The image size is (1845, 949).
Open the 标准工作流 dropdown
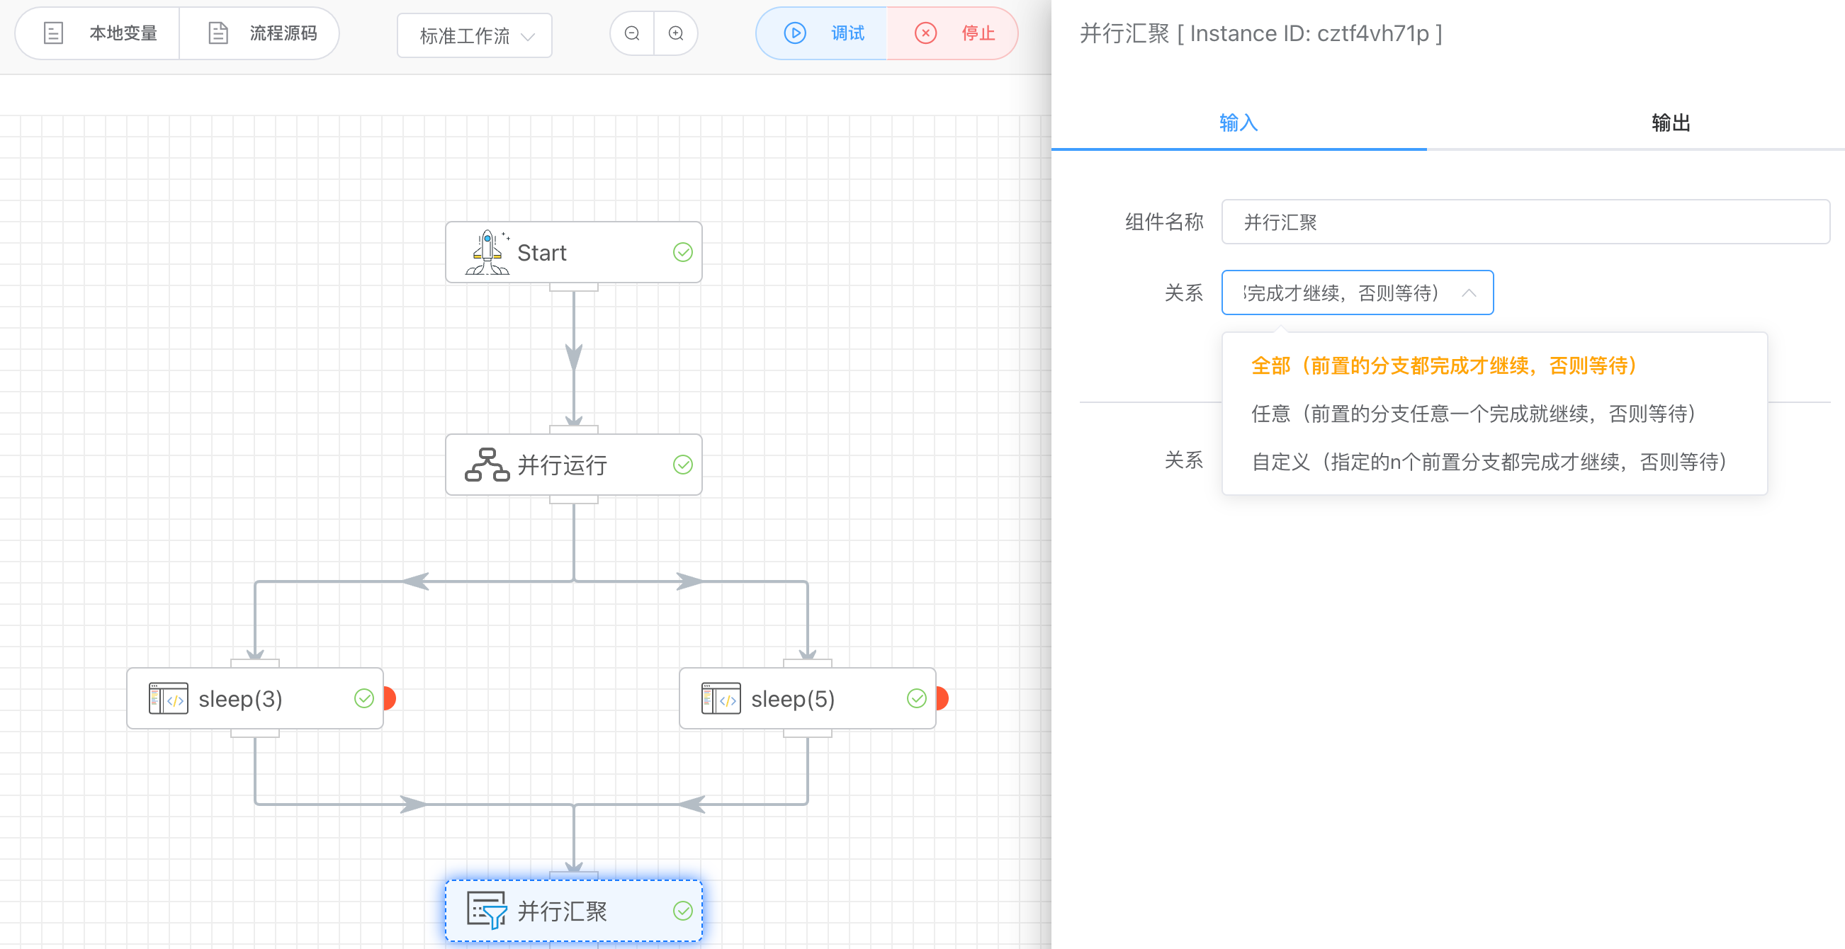click(474, 36)
